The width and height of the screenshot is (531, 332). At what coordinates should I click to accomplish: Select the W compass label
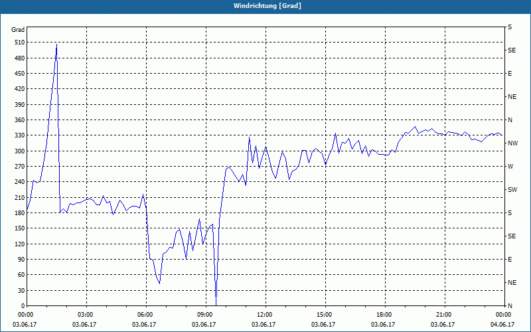point(510,167)
